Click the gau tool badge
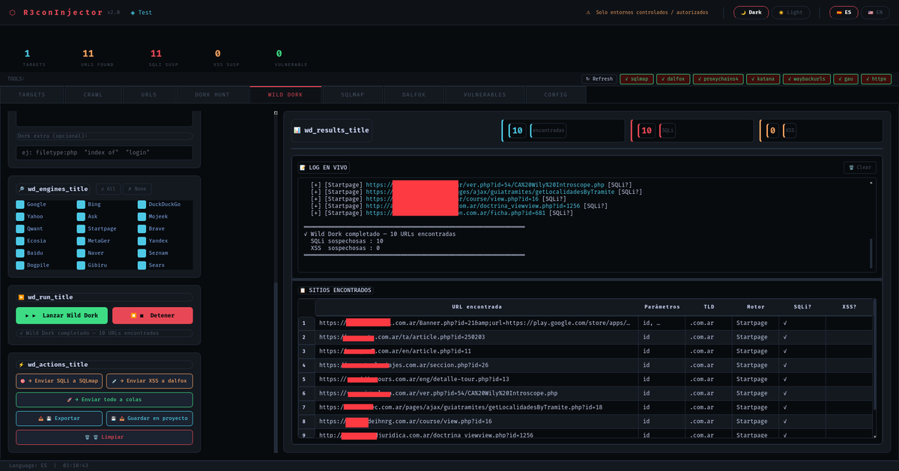 [847, 79]
